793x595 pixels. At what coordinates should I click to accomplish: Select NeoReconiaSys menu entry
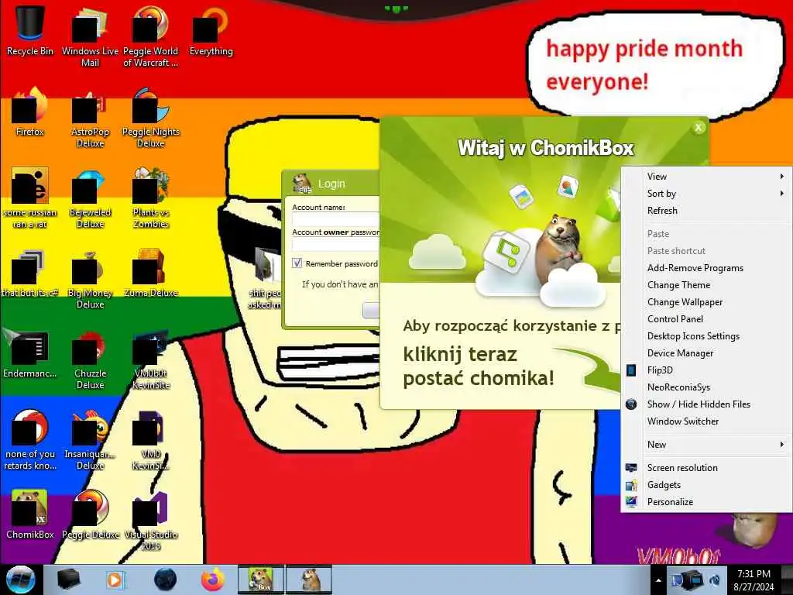tap(706, 387)
